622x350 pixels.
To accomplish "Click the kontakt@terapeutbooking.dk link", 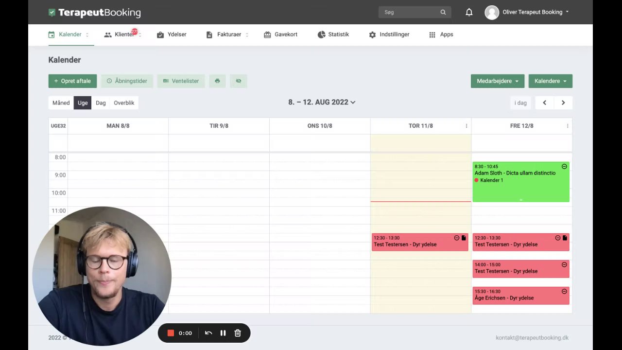I will point(532,338).
